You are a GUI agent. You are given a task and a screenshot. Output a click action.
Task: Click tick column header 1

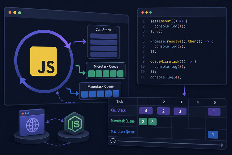[x=147, y=102]
